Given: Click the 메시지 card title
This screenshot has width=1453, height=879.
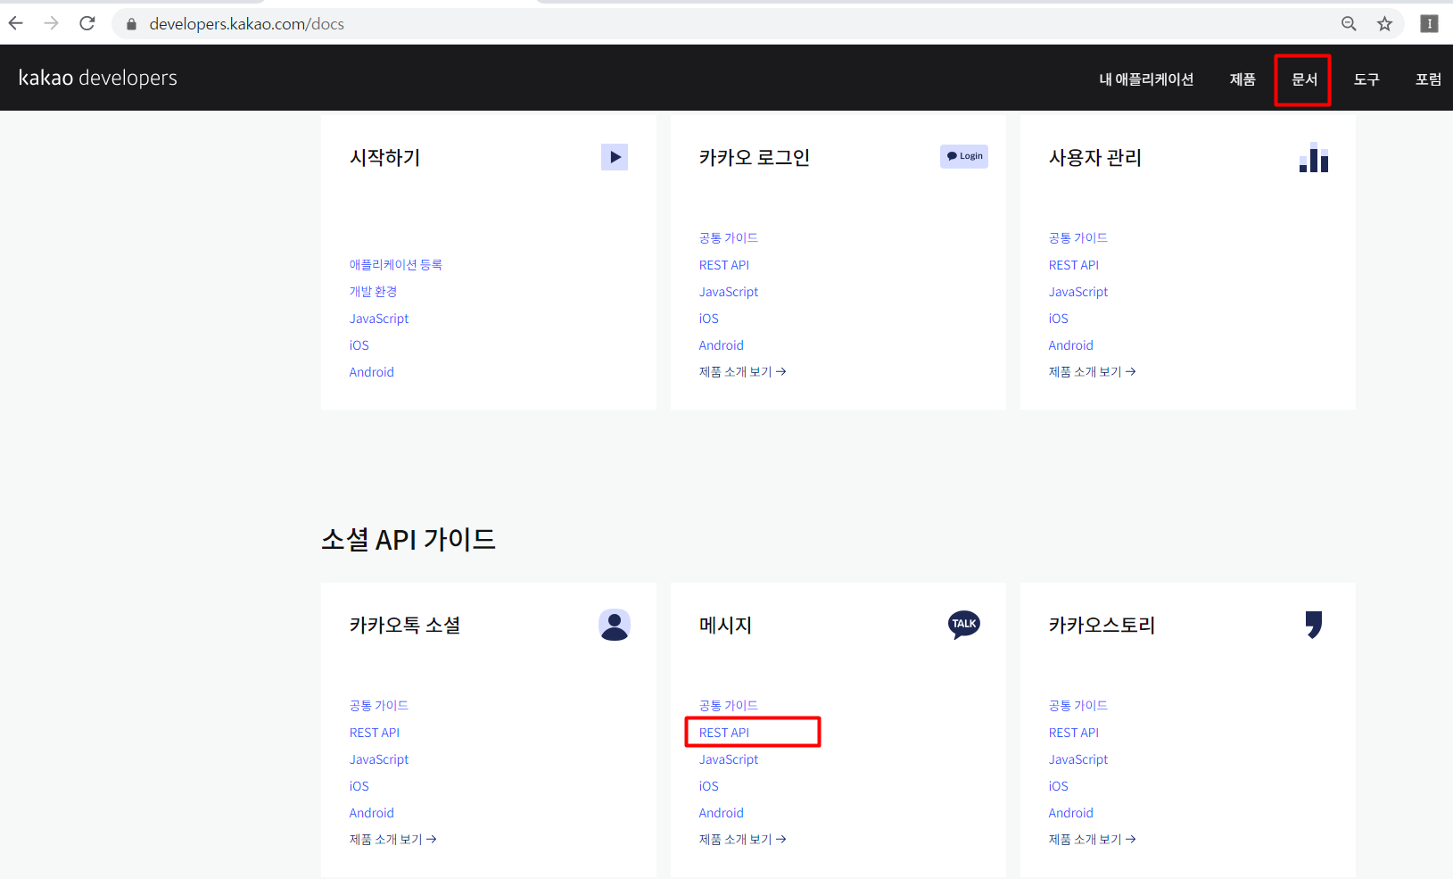Looking at the screenshot, I should tap(725, 626).
